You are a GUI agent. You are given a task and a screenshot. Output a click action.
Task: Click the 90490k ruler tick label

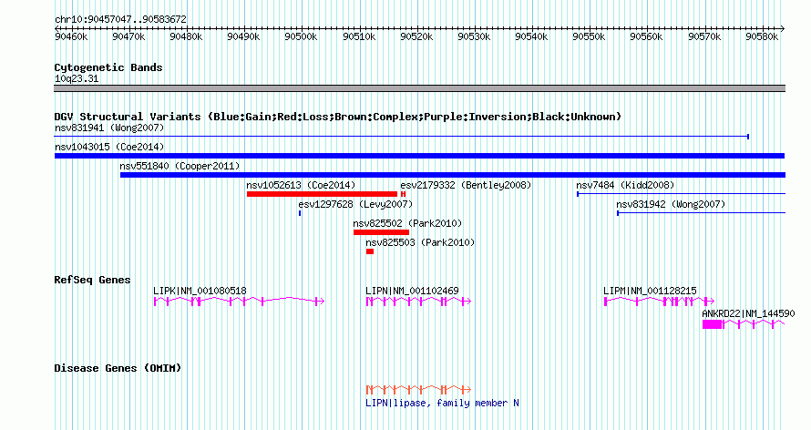click(x=243, y=36)
